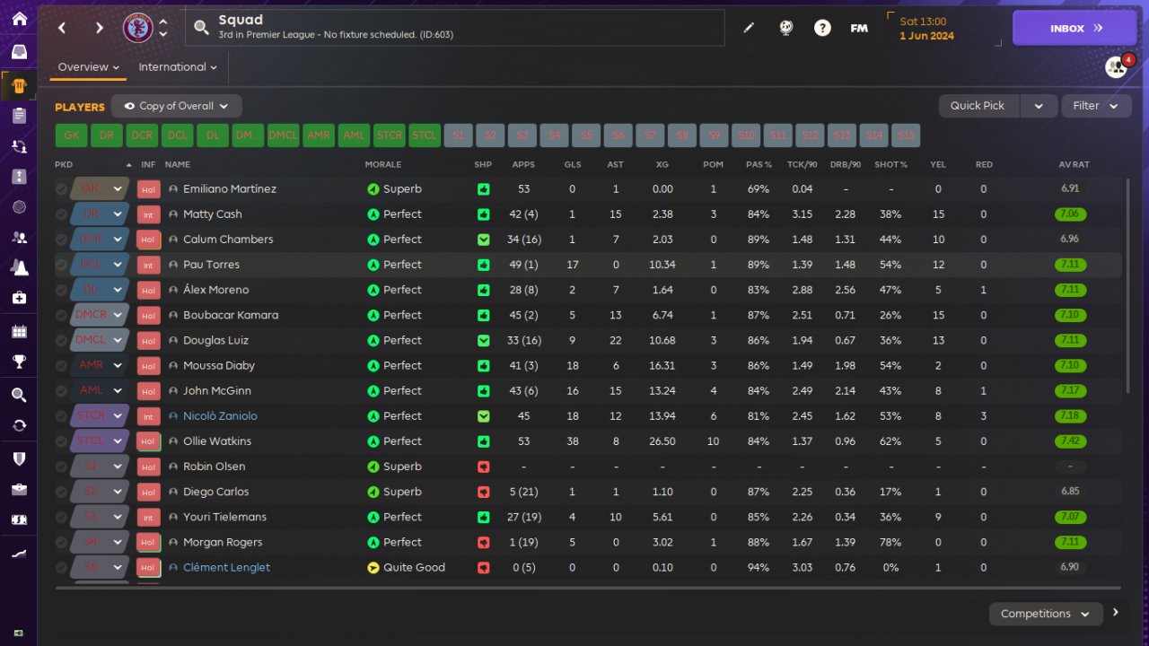The height and width of the screenshot is (646, 1149).
Task: Toggle the selection tick for Calum Chambers
Action: coord(61,240)
